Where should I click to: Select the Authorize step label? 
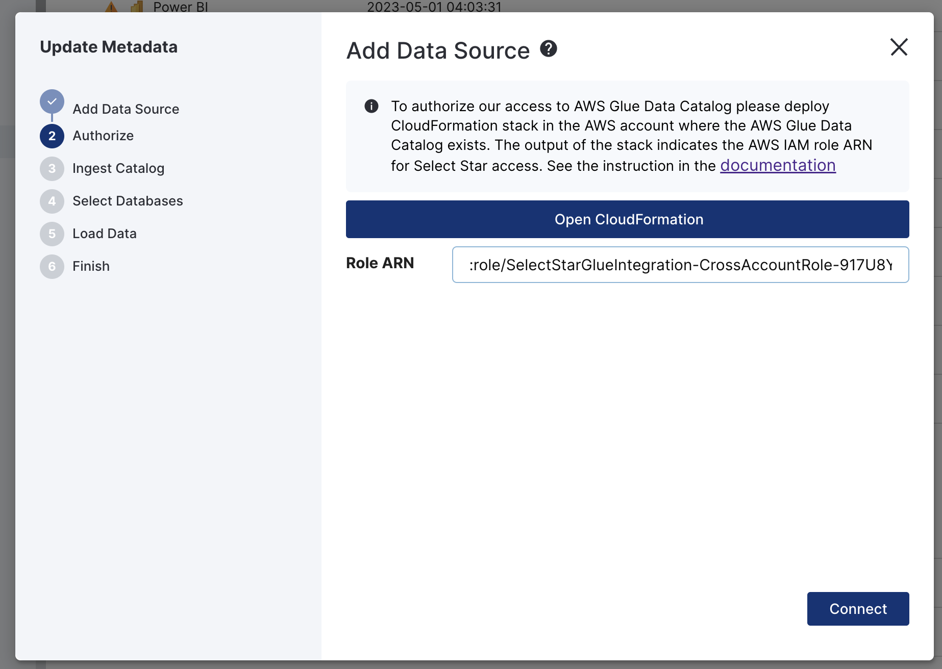click(x=103, y=136)
